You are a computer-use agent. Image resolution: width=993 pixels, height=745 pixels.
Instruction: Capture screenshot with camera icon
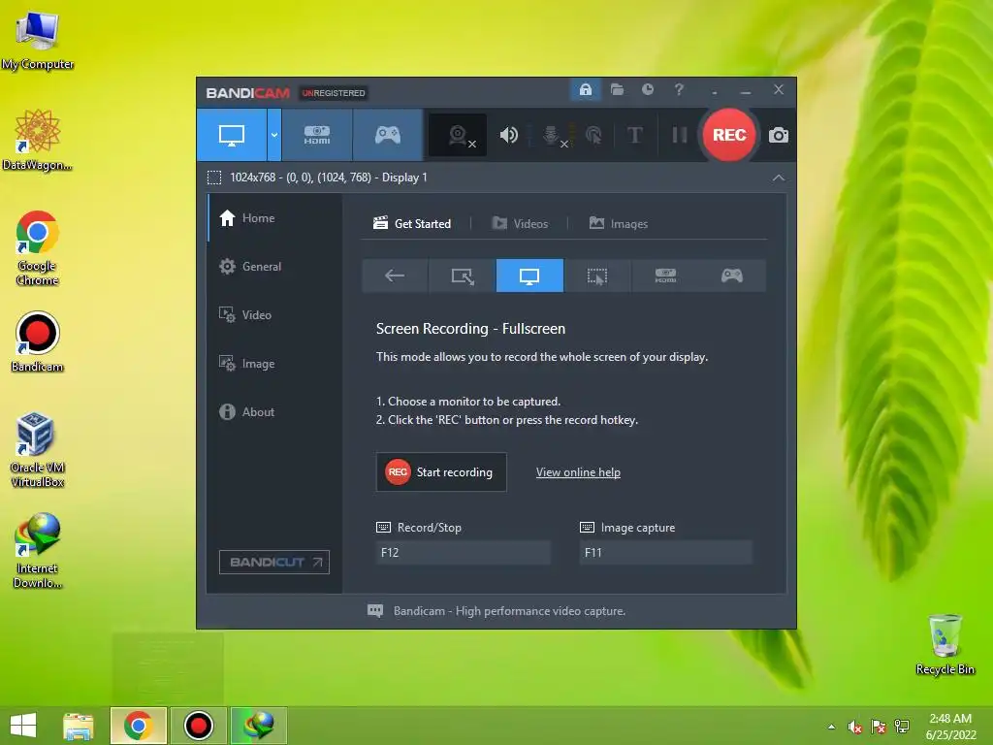coord(779,135)
